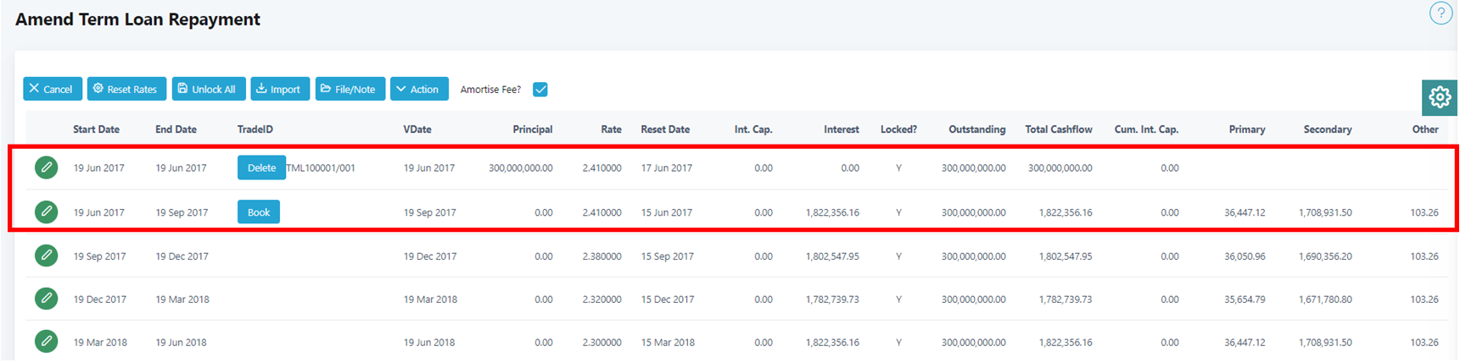The height and width of the screenshot is (363, 1460).
Task: Click the Reset Rates button
Action: pos(126,89)
